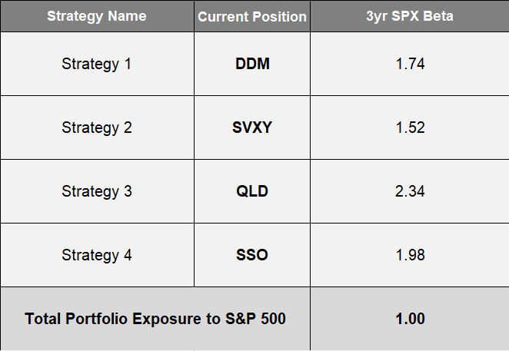Click the SSO position cell
Viewport: 509px width, 351px height.
coord(252,255)
